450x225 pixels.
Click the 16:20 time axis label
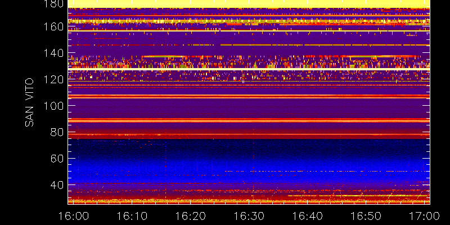(190, 216)
